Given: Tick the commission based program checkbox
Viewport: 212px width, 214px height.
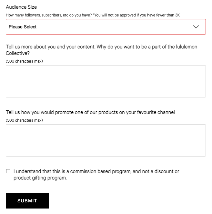Looking at the screenshot, I should (8, 171).
